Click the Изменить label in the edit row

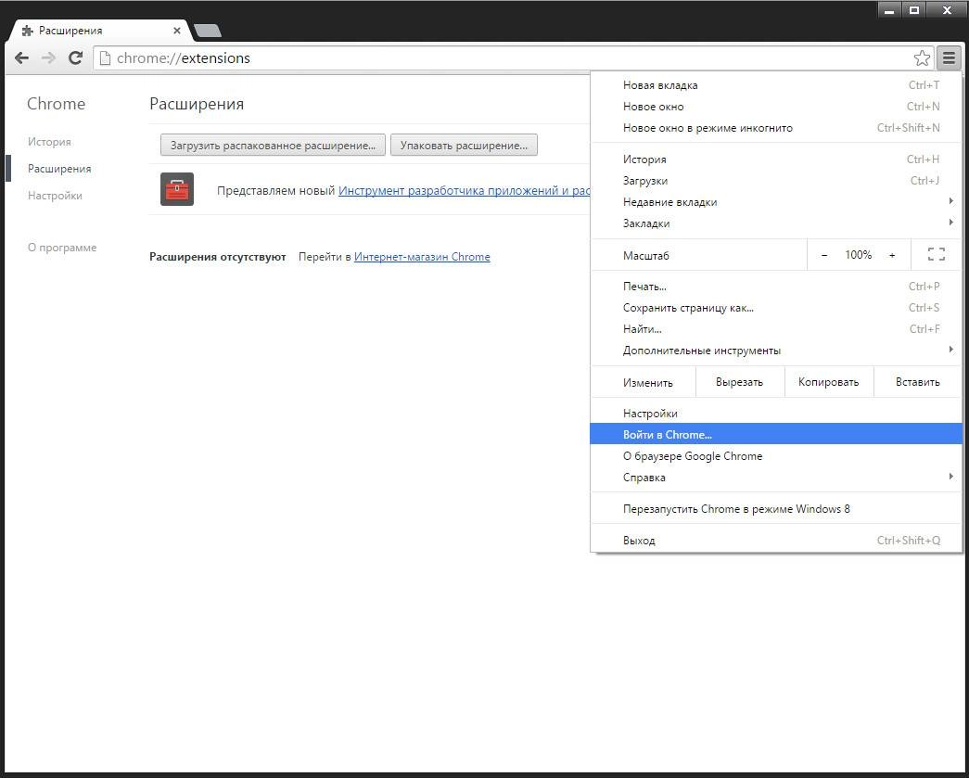click(647, 383)
